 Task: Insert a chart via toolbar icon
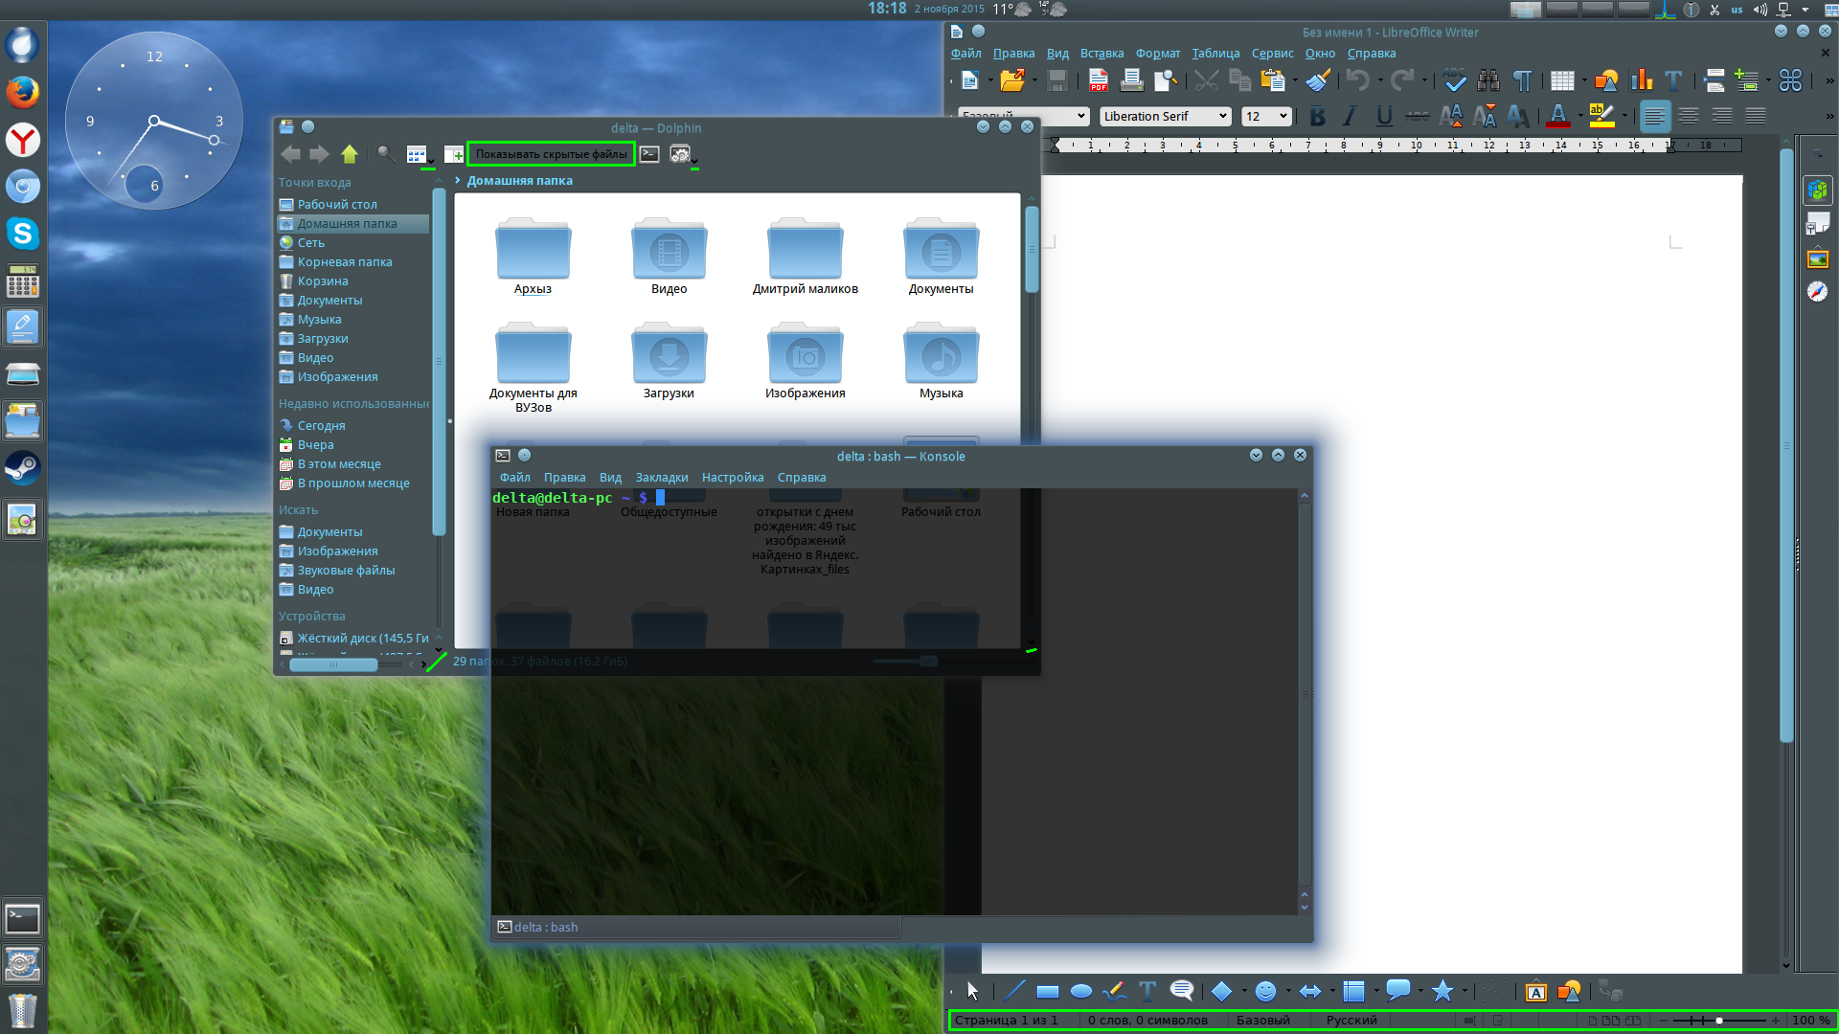[x=1642, y=81]
